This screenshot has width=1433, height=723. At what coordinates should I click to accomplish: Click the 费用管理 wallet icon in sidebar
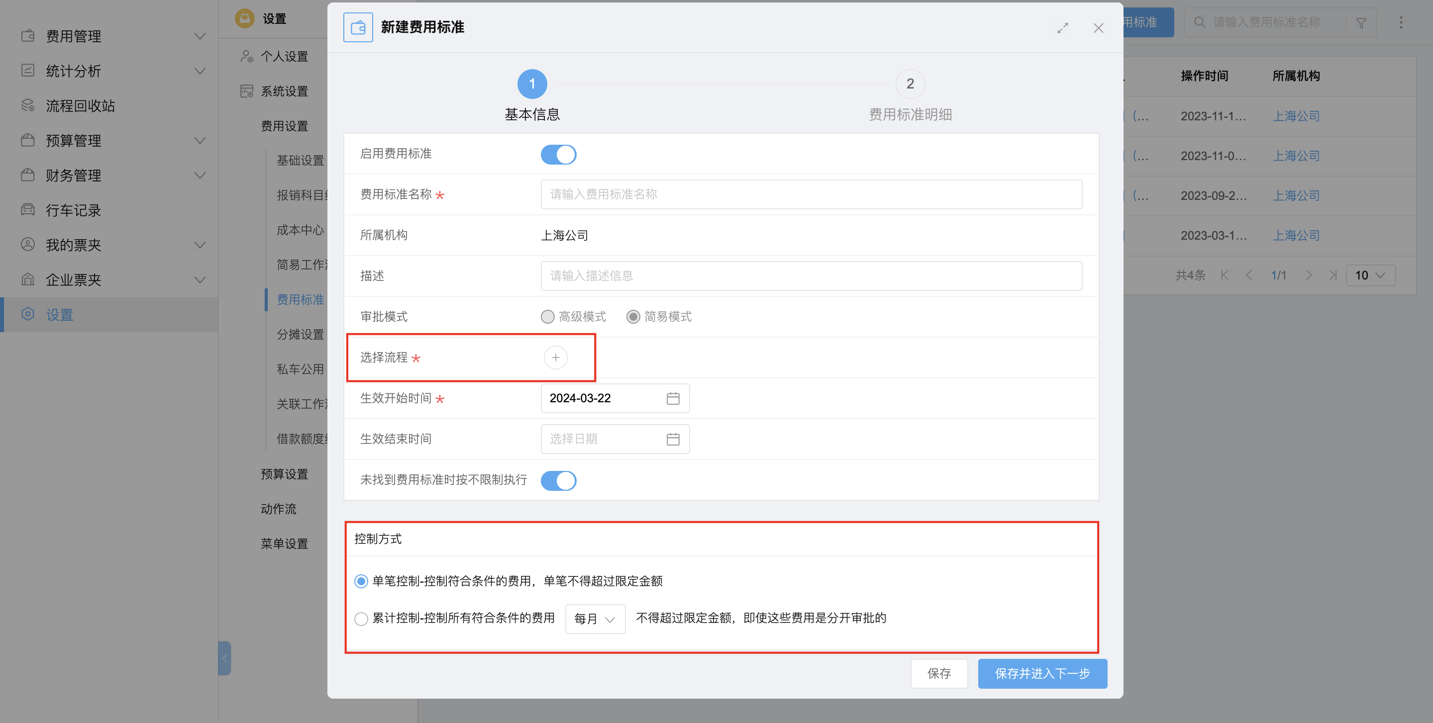[28, 36]
